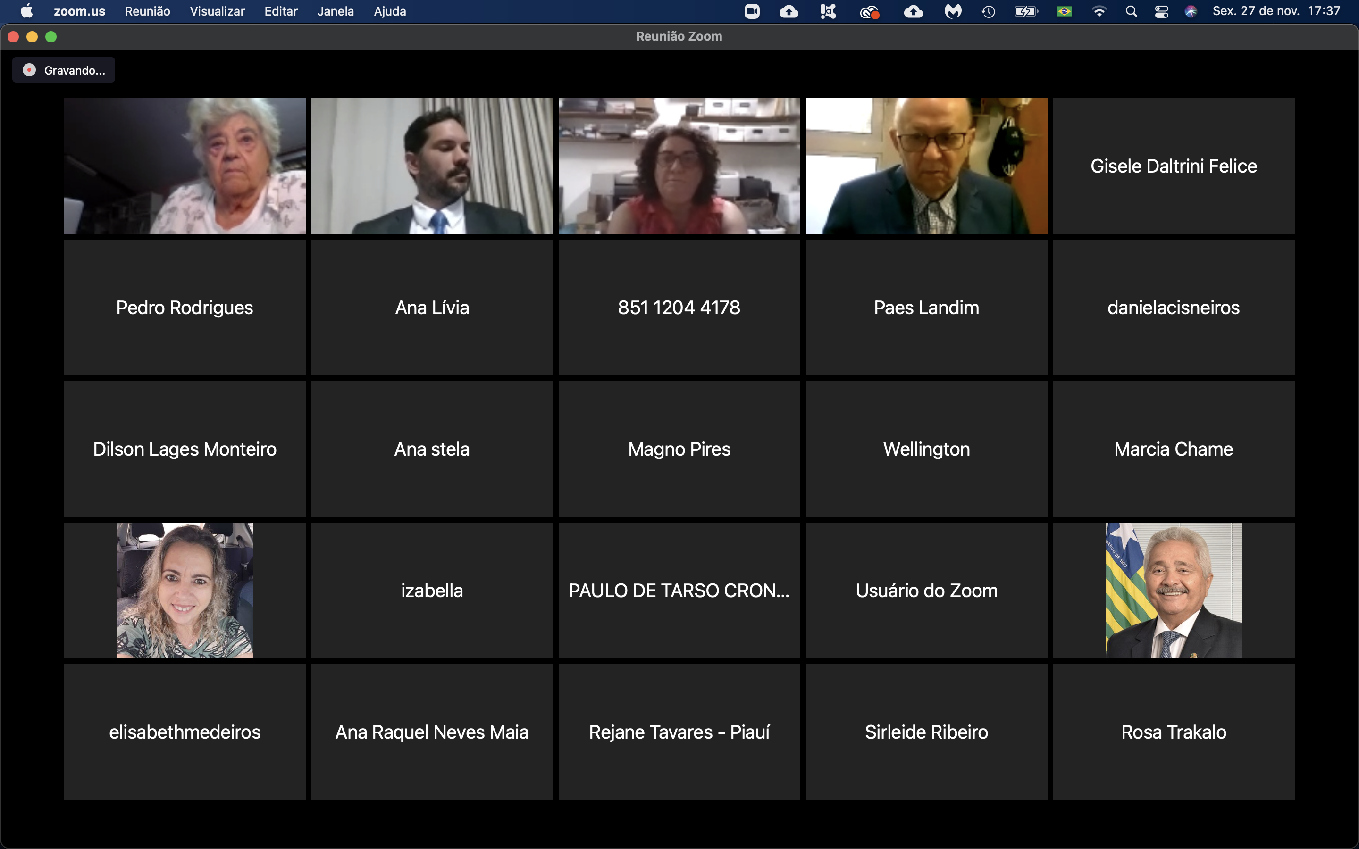
Task: Open the Apple menu
Action: point(26,11)
